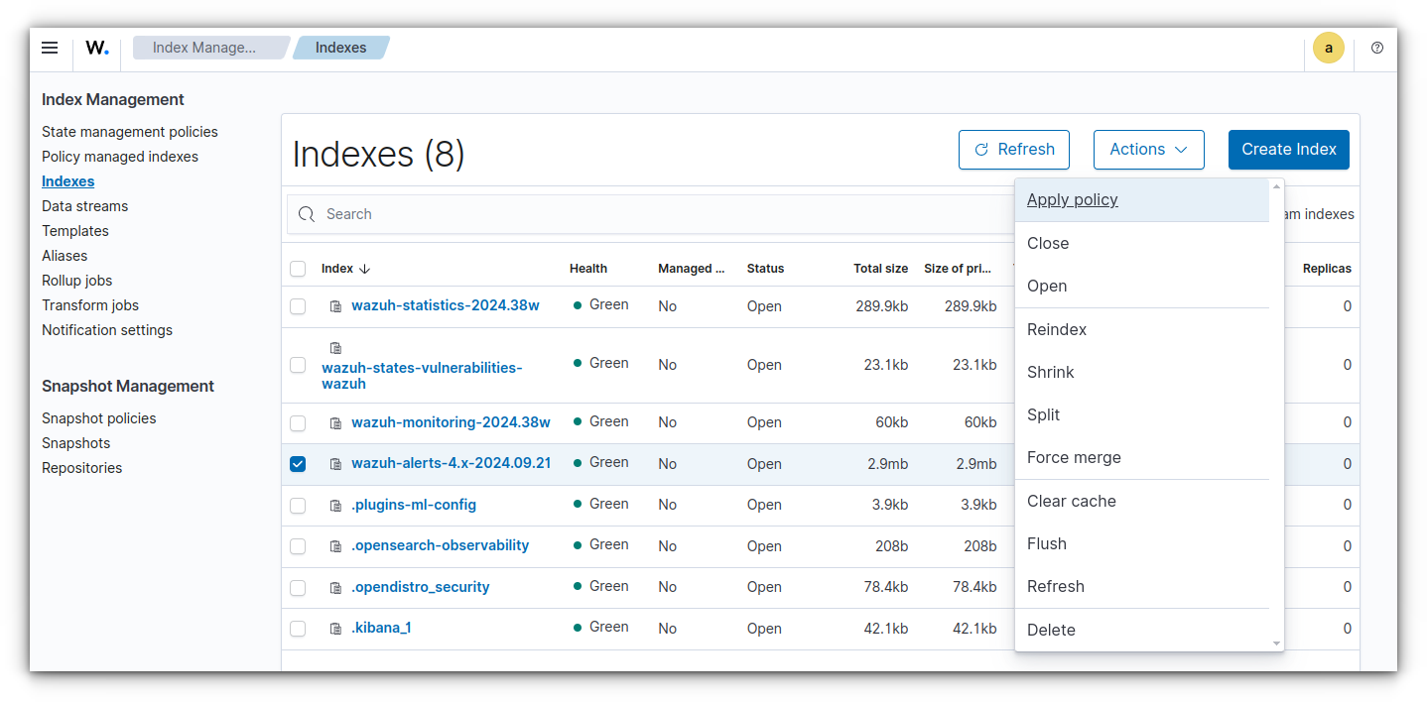Choose Reindex from the Actions menu

1141,329
